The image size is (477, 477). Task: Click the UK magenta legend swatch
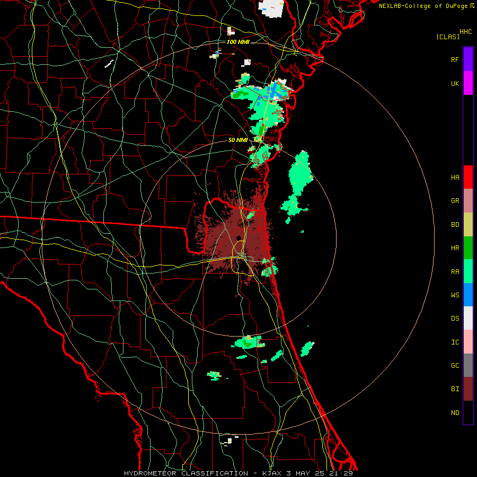(x=468, y=83)
